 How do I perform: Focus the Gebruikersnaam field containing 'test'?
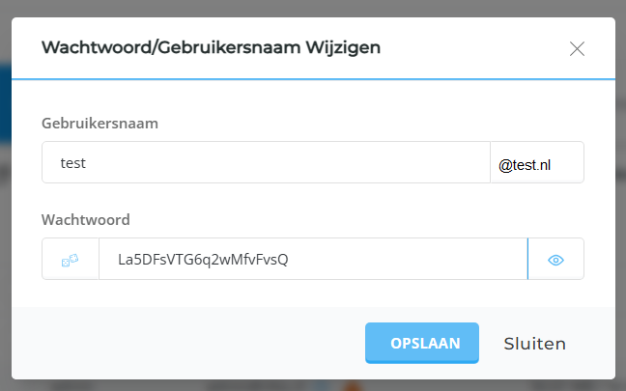pyautogui.click(x=266, y=162)
